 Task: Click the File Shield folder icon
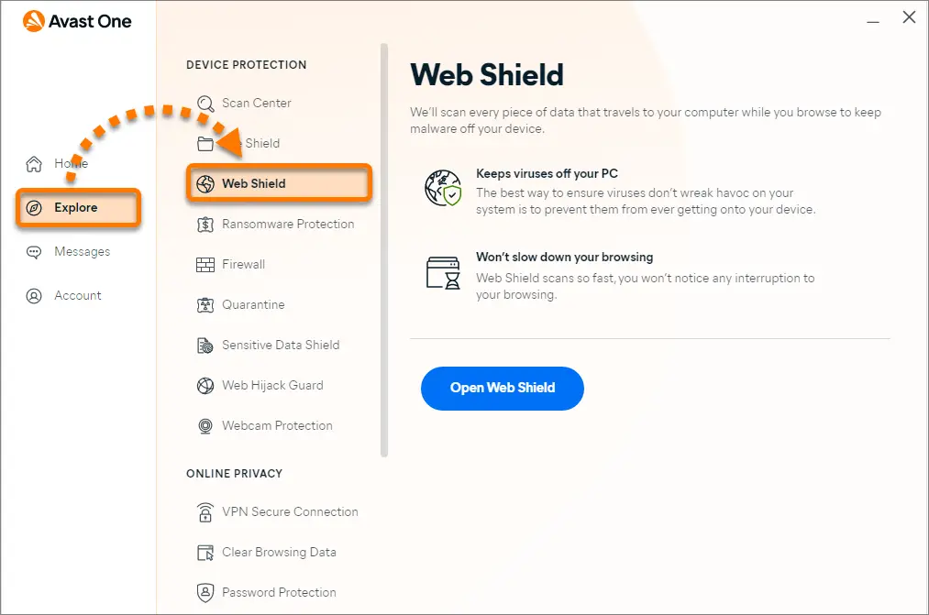tap(205, 144)
